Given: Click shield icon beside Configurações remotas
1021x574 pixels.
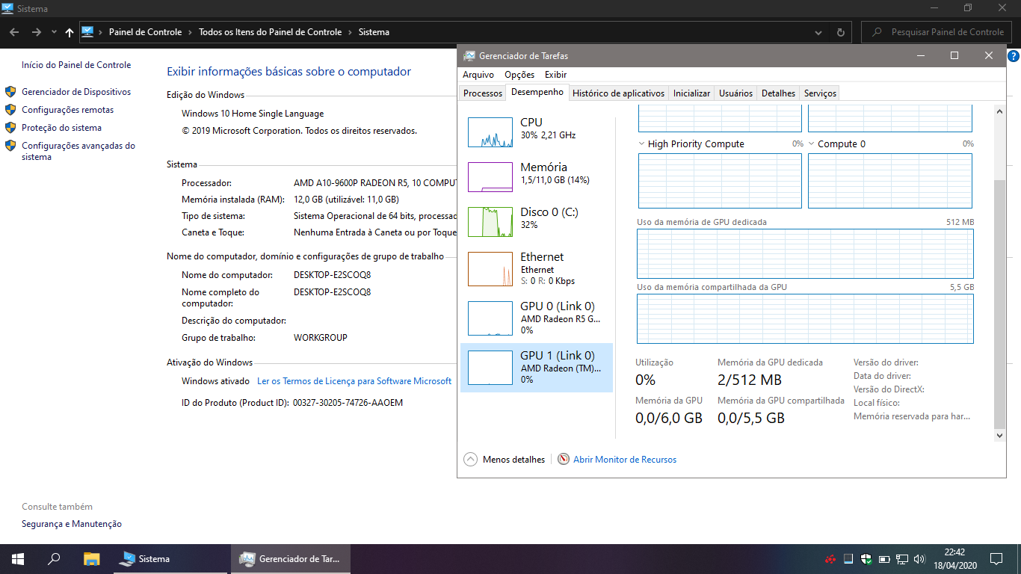Looking at the screenshot, I should click(10, 110).
